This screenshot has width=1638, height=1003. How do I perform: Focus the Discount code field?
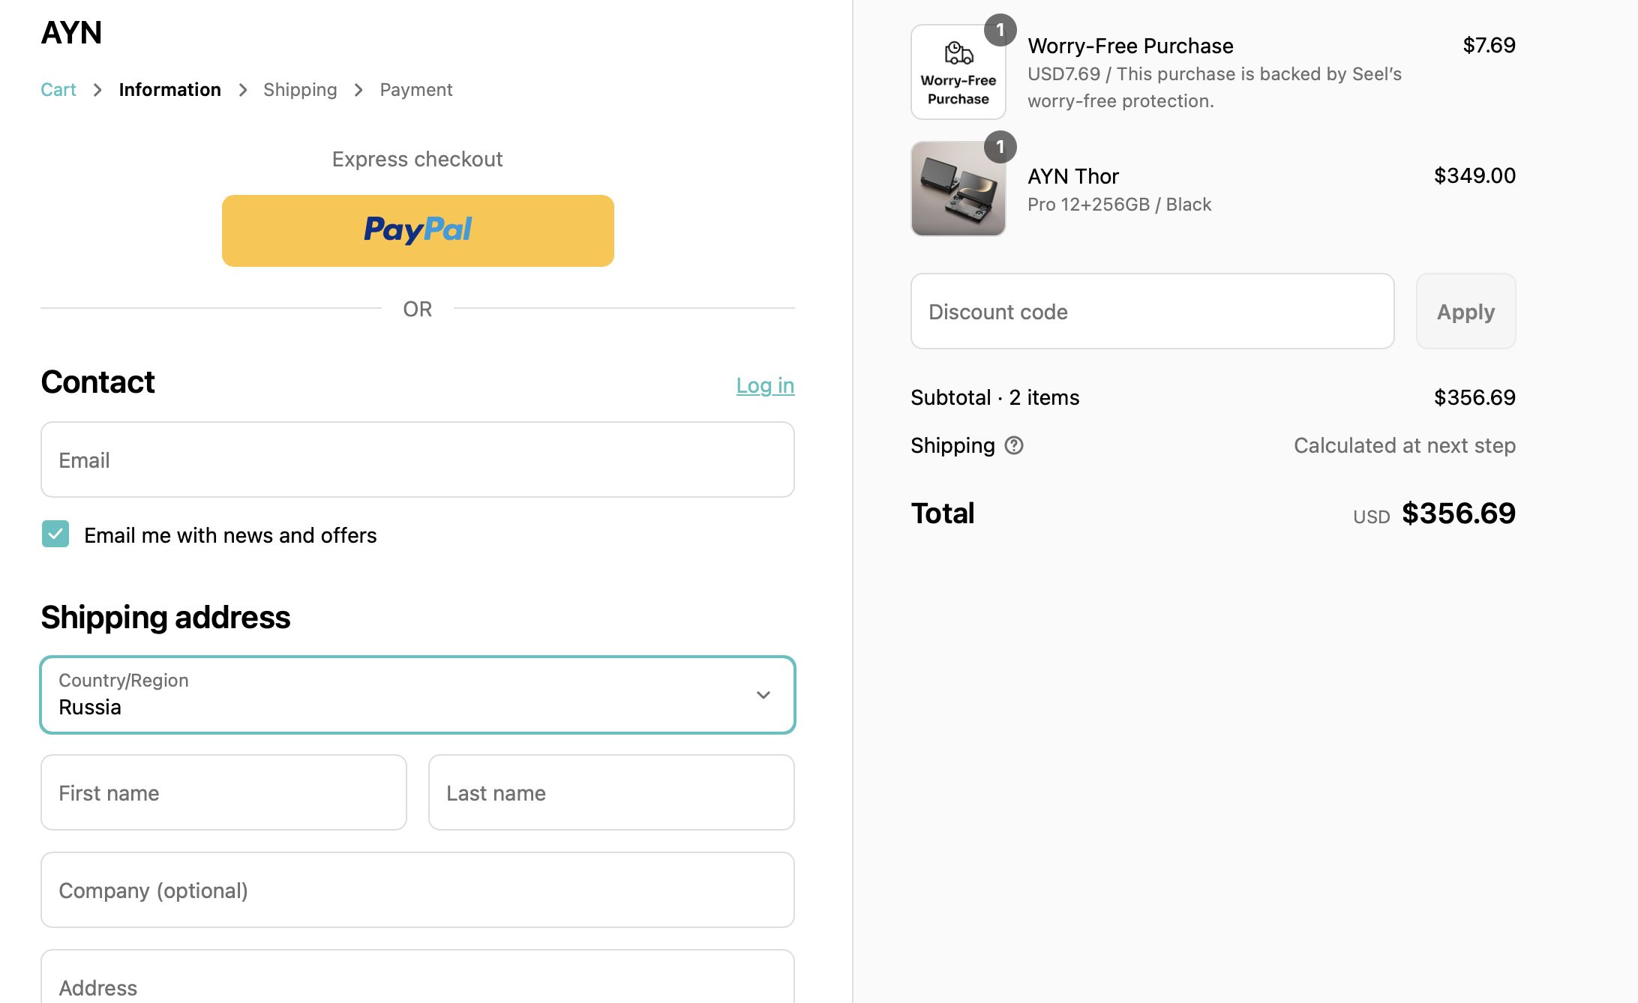click(1152, 311)
